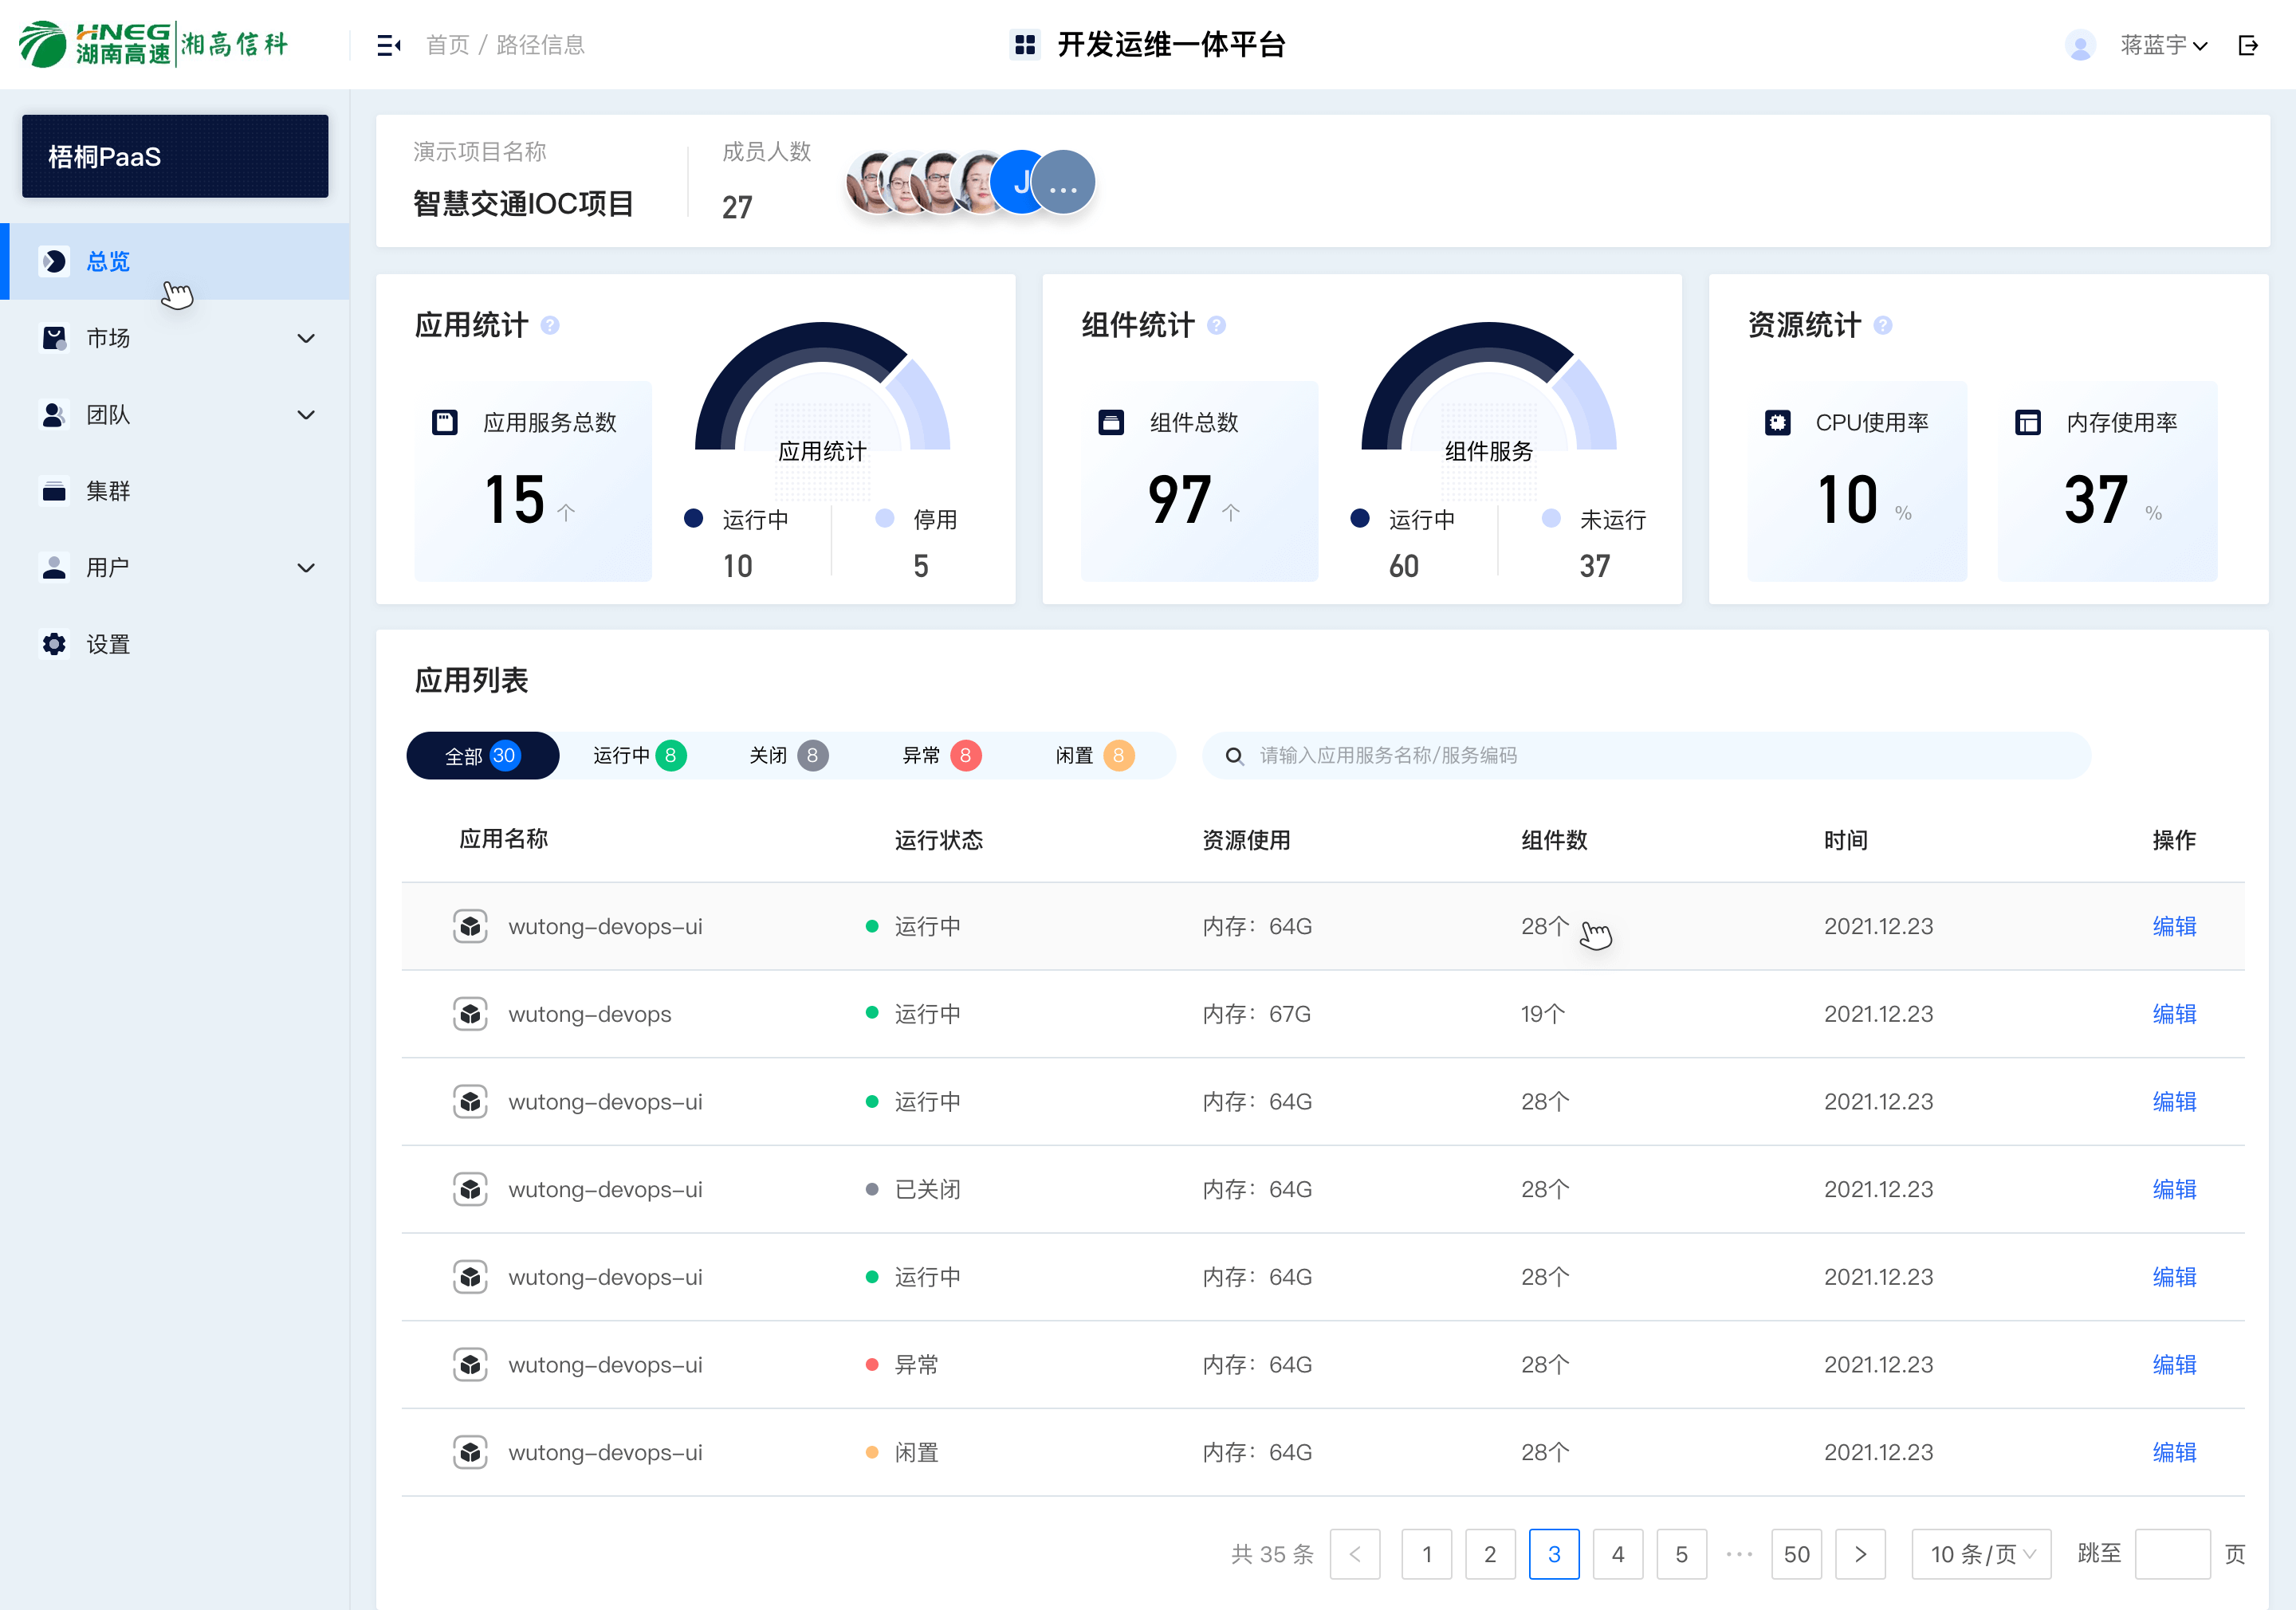Click the help icon next to 应用统计
The height and width of the screenshot is (1610, 2296).
pyautogui.click(x=550, y=325)
